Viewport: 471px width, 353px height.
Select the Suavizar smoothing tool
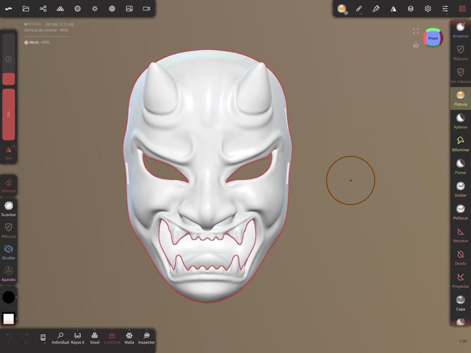(x=10, y=205)
